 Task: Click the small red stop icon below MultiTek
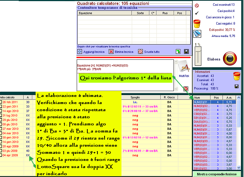coord(186,89)
